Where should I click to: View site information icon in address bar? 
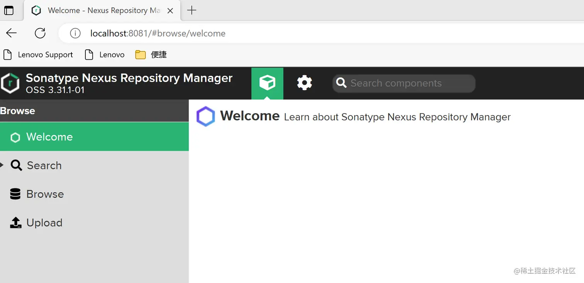tap(75, 34)
